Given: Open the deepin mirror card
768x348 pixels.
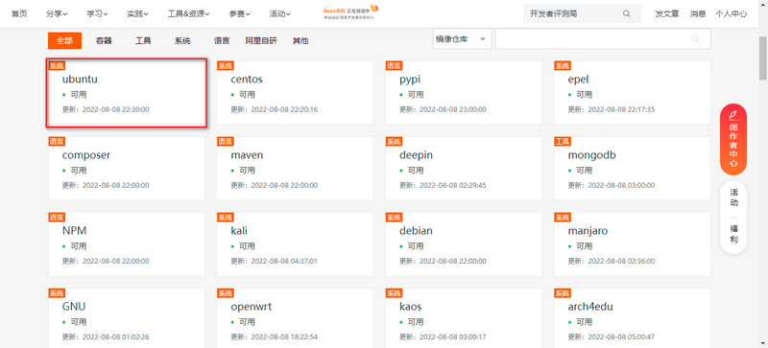Looking at the screenshot, I should (x=464, y=169).
